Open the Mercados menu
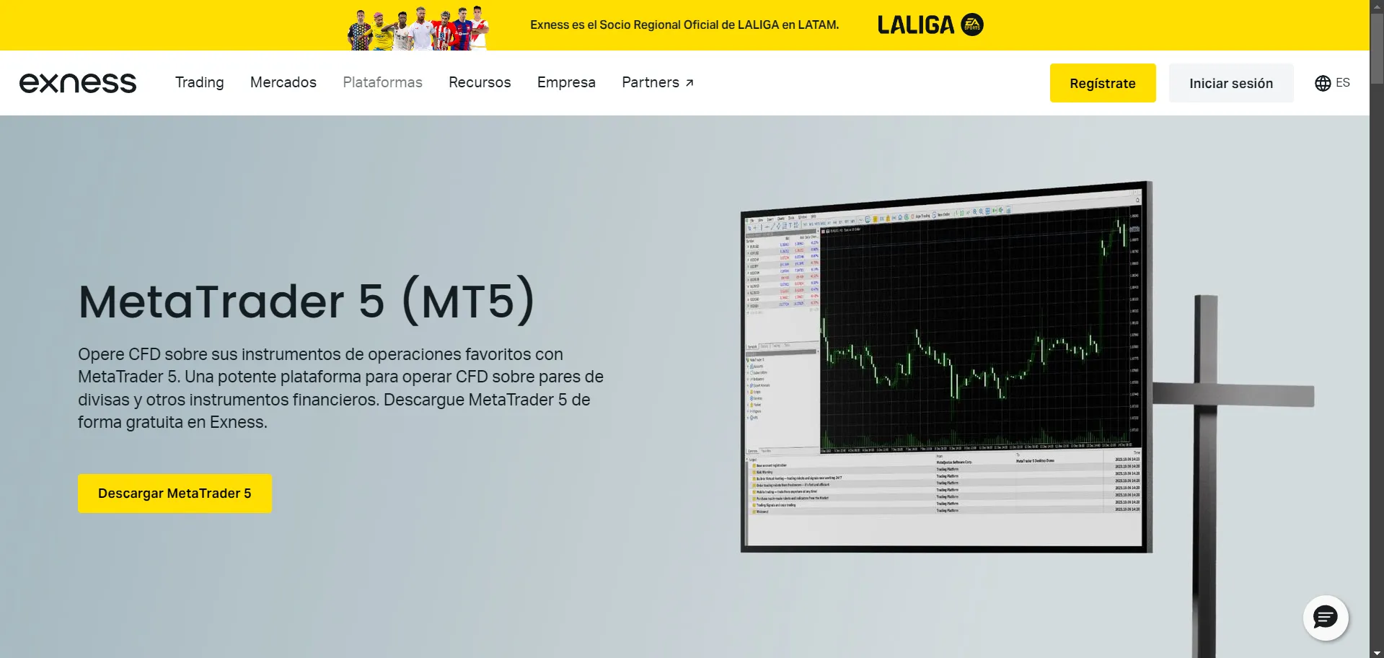The height and width of the screenshot is (658, 1384). pyautogui.click(x=283, y=82)
